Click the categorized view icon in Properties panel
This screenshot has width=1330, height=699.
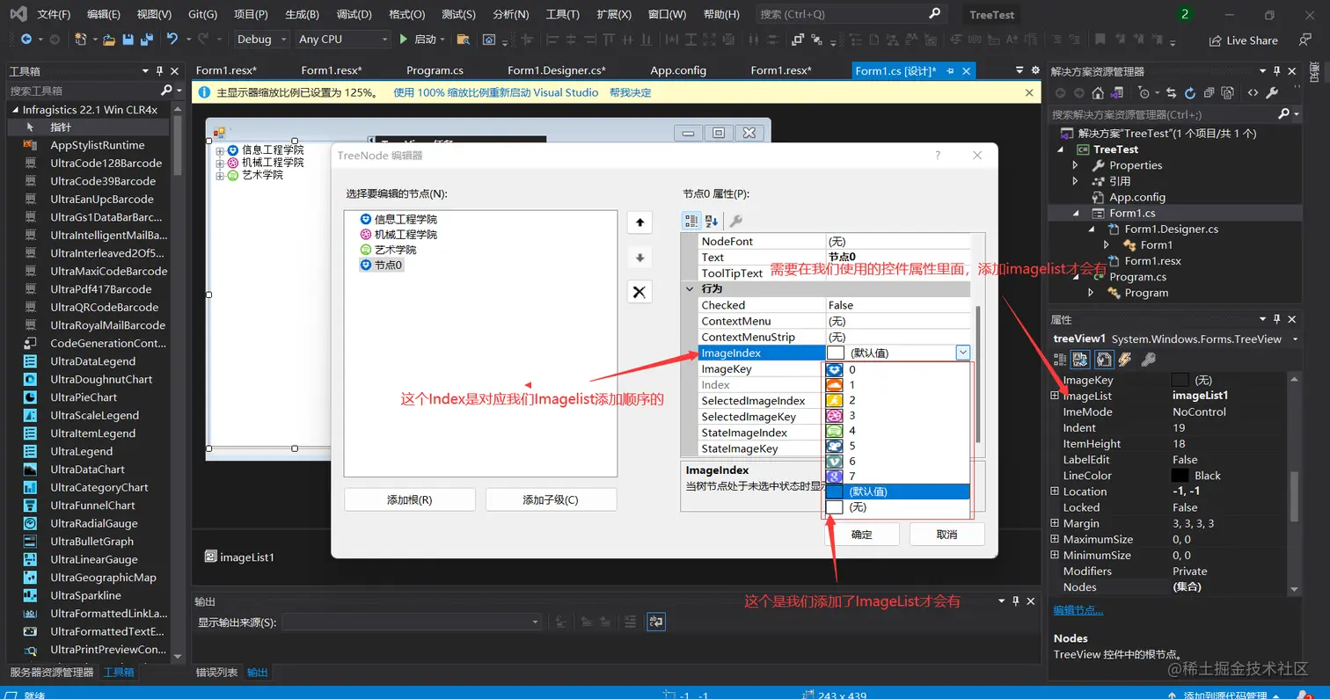click(1061, 359)
